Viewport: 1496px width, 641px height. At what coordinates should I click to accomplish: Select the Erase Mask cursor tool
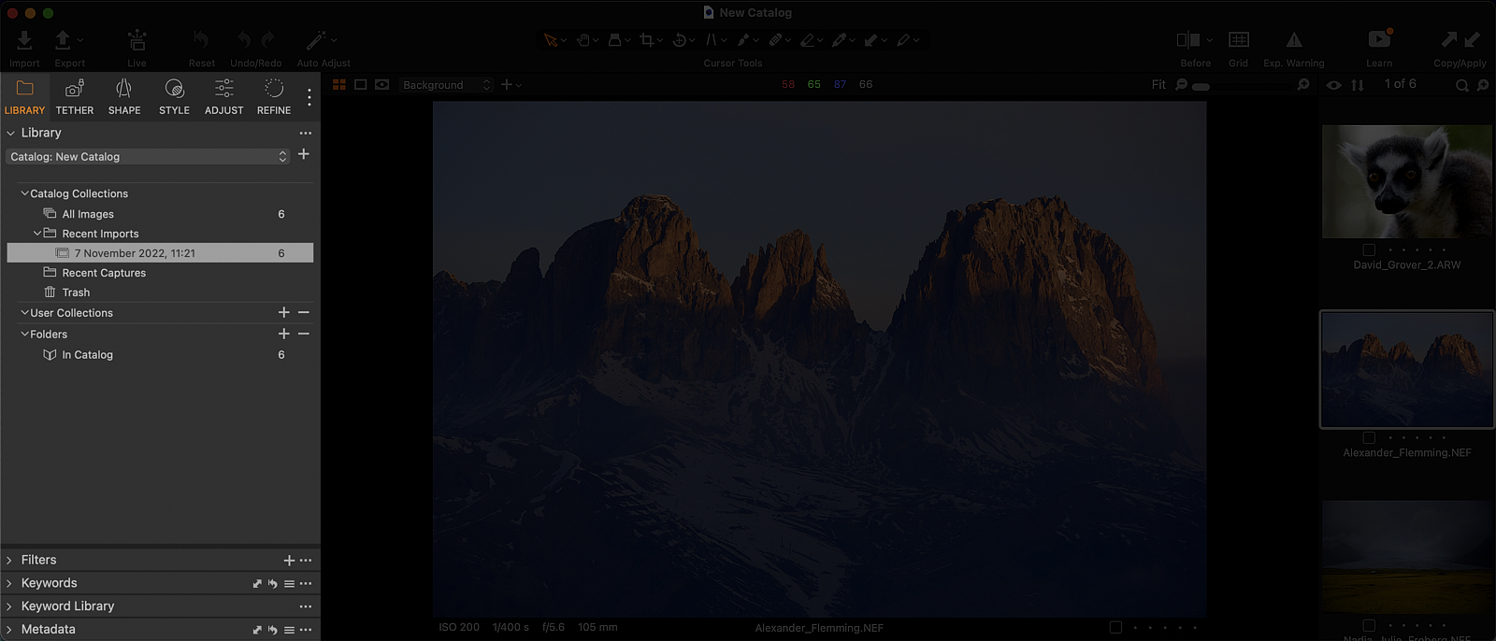pos(807,40)
